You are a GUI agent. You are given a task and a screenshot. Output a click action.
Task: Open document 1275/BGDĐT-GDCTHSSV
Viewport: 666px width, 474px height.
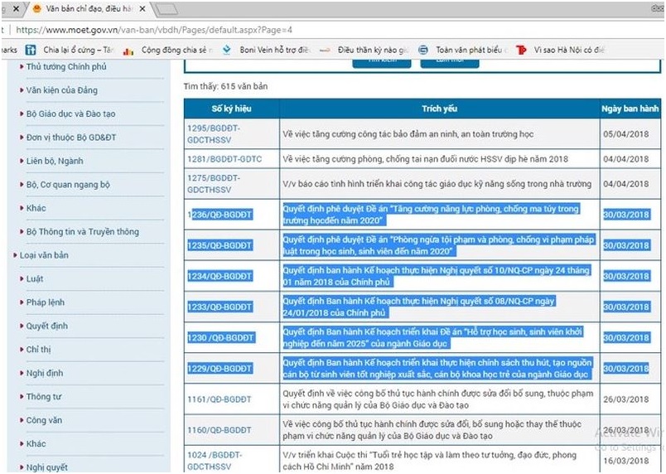(x=214, y=184)
